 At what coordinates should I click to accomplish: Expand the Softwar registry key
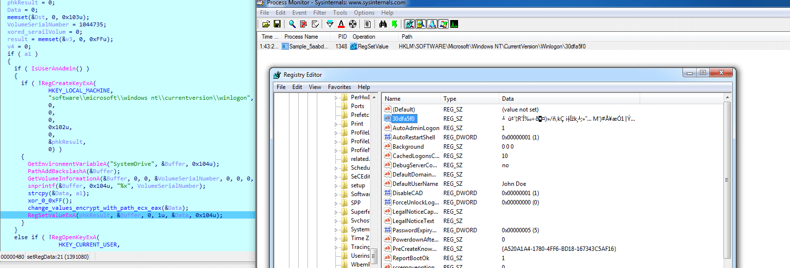[x=336, y=195]
